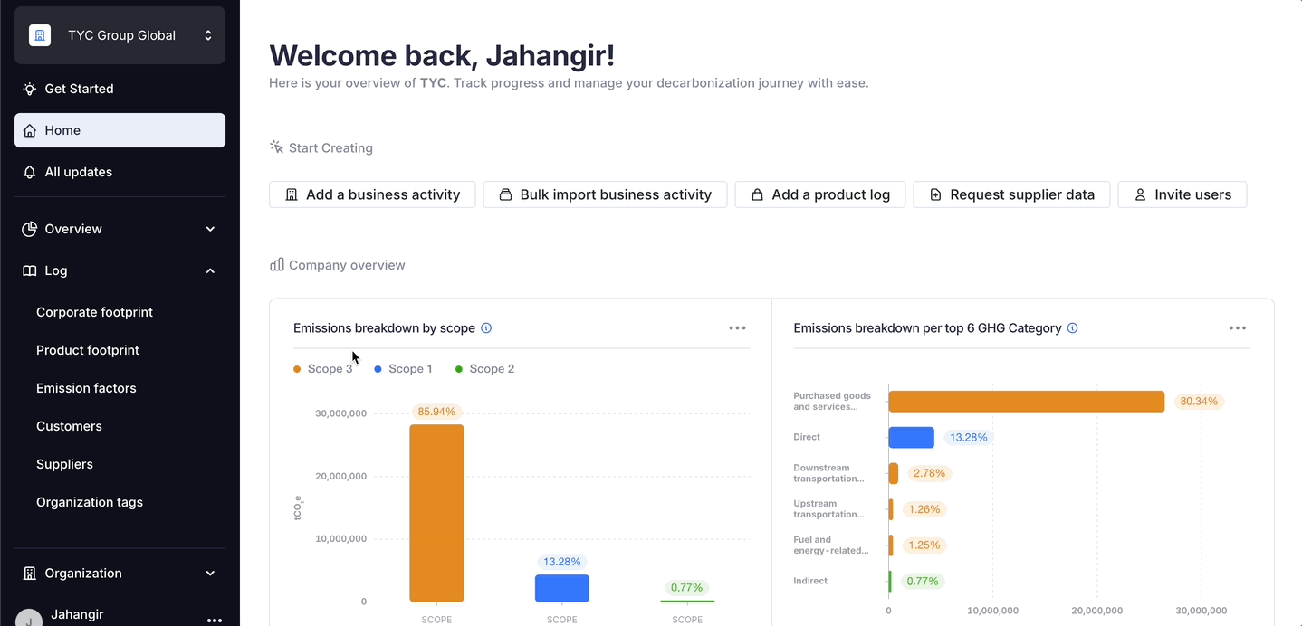Click the TYC Group Global building icon
This screenshot has width=1302, height=626.
(x=40, y=35)
